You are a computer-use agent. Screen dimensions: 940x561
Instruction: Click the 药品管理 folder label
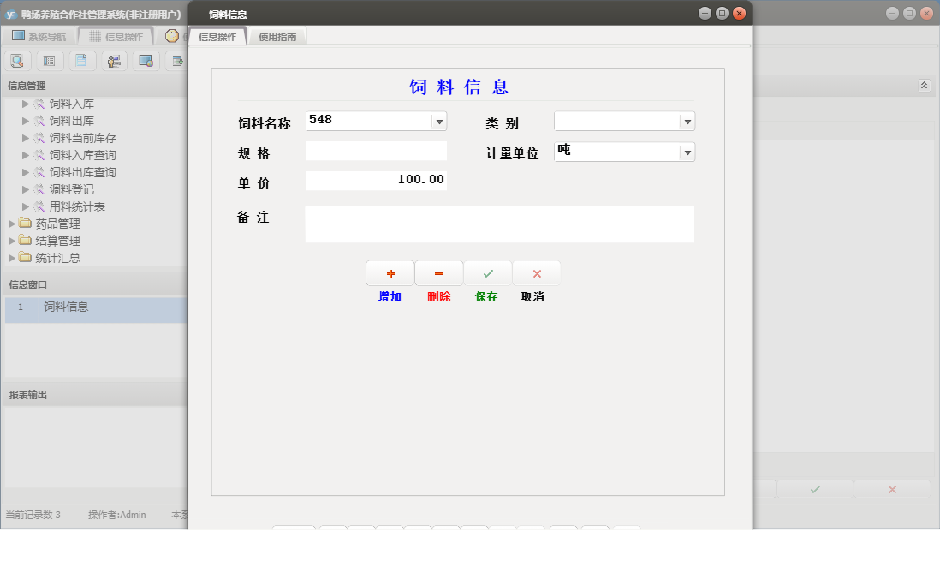point(57,224)
